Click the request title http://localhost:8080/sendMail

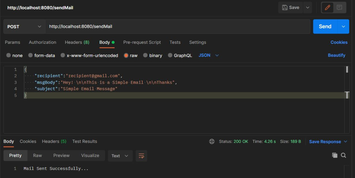pos(40,8)
